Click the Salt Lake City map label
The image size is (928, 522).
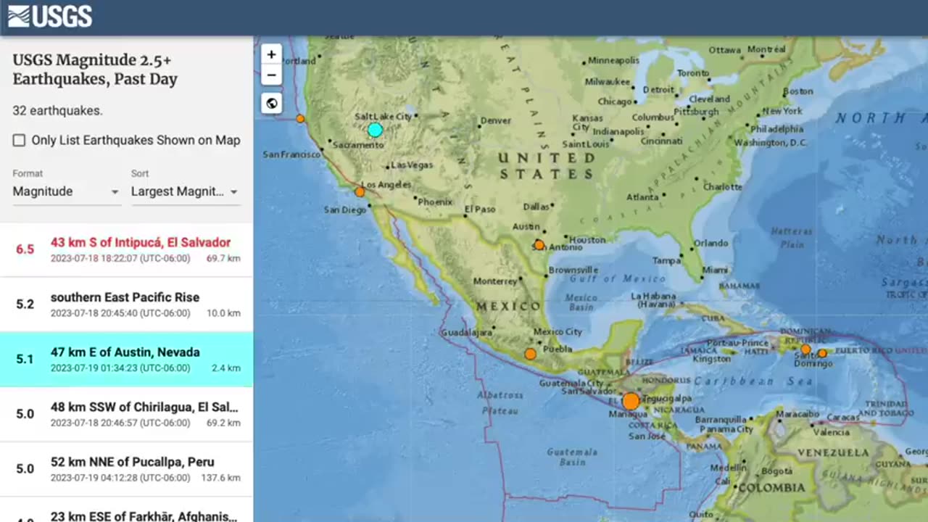pos(383,116)
